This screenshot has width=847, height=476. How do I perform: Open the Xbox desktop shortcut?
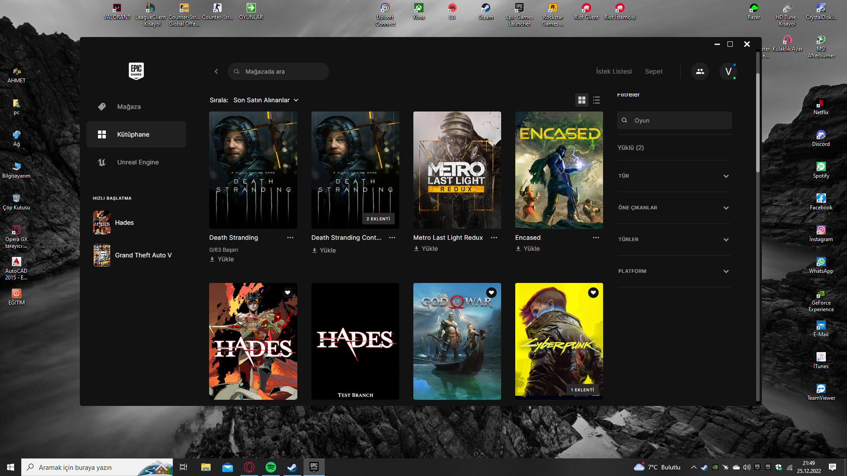tap(419, 12)
